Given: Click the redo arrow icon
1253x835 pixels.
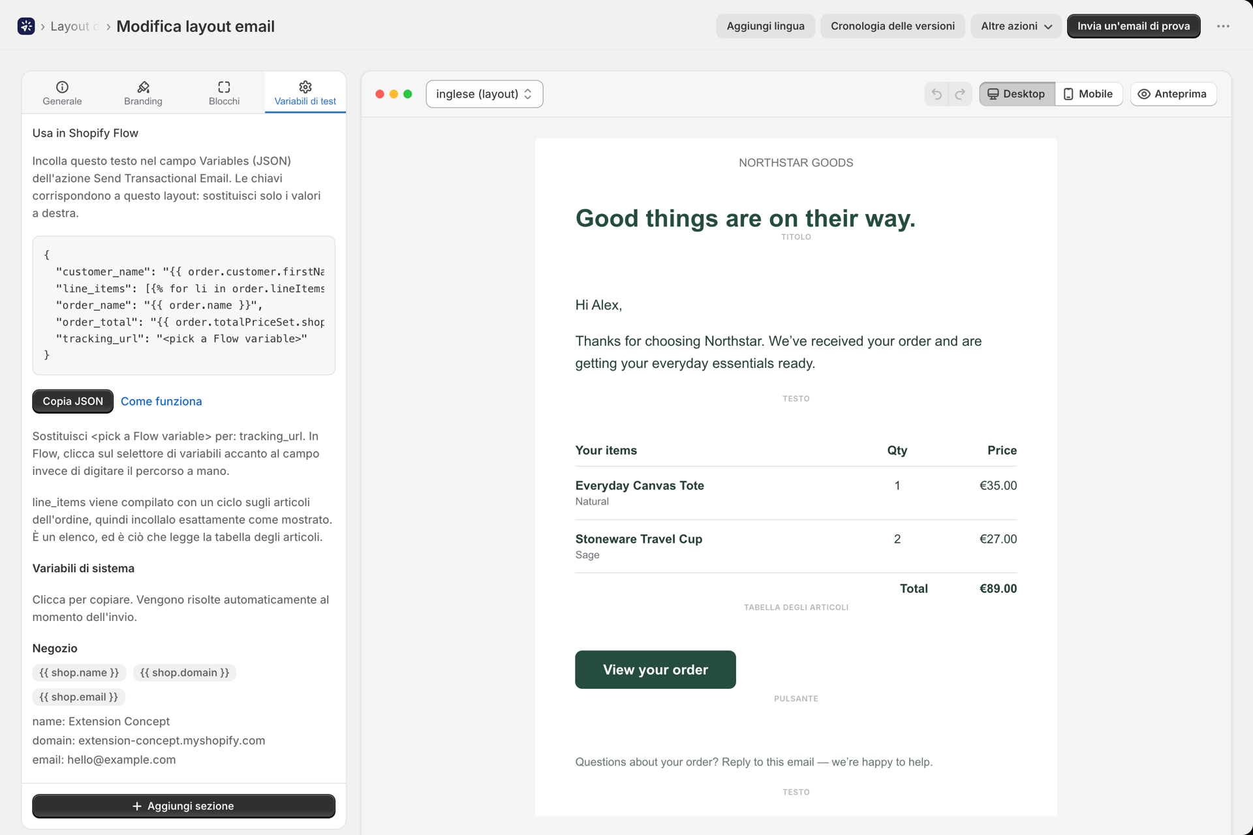Looking at the screenshot, I should 960,94.
